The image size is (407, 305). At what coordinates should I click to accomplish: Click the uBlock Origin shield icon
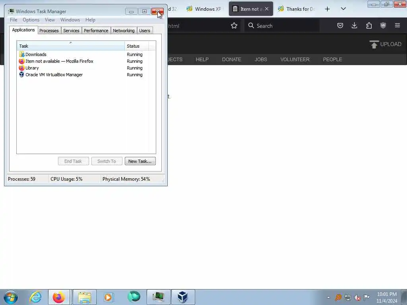[x=383, y=25]
